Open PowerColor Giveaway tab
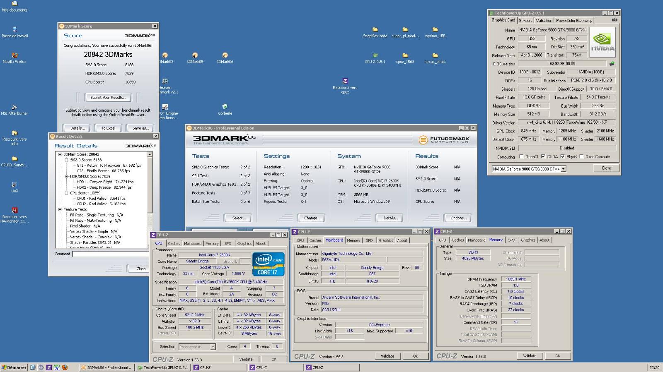This screenshot has height=372, width=663. [574, 20]
